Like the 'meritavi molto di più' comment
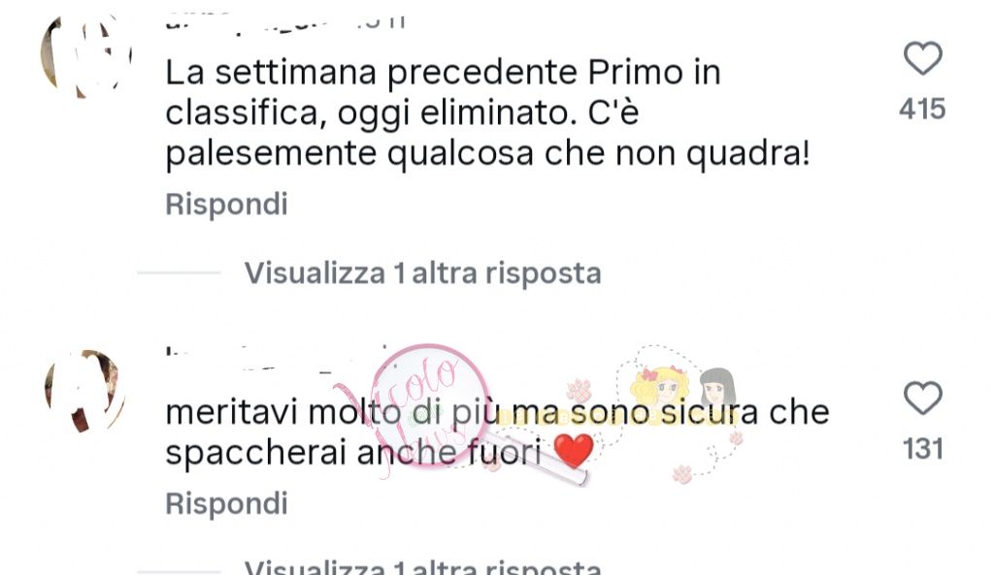The height and width of the screenshot is (575, 994). click(922, 399)
